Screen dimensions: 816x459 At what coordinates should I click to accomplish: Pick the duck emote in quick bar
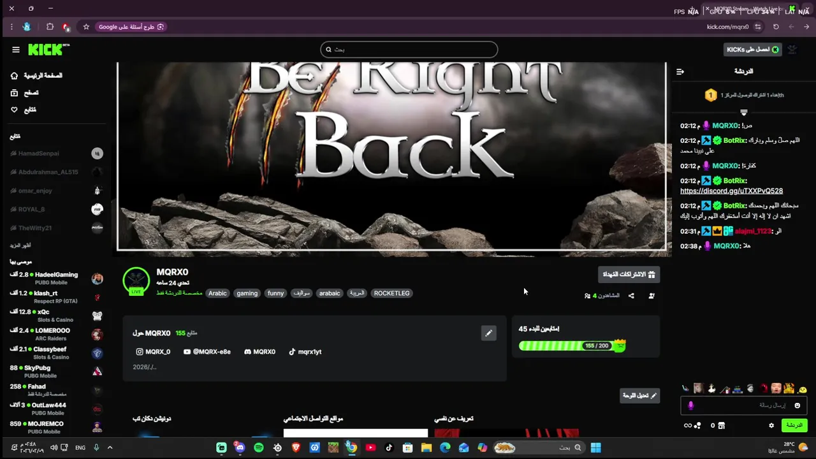pyautogui.click(x=711, y=388)
